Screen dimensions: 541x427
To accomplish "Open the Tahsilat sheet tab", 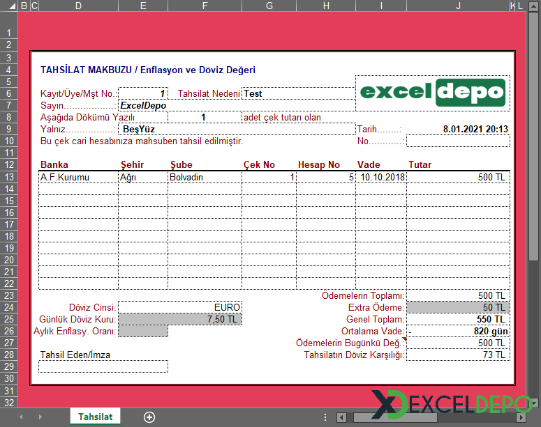I will click(95, 417).
